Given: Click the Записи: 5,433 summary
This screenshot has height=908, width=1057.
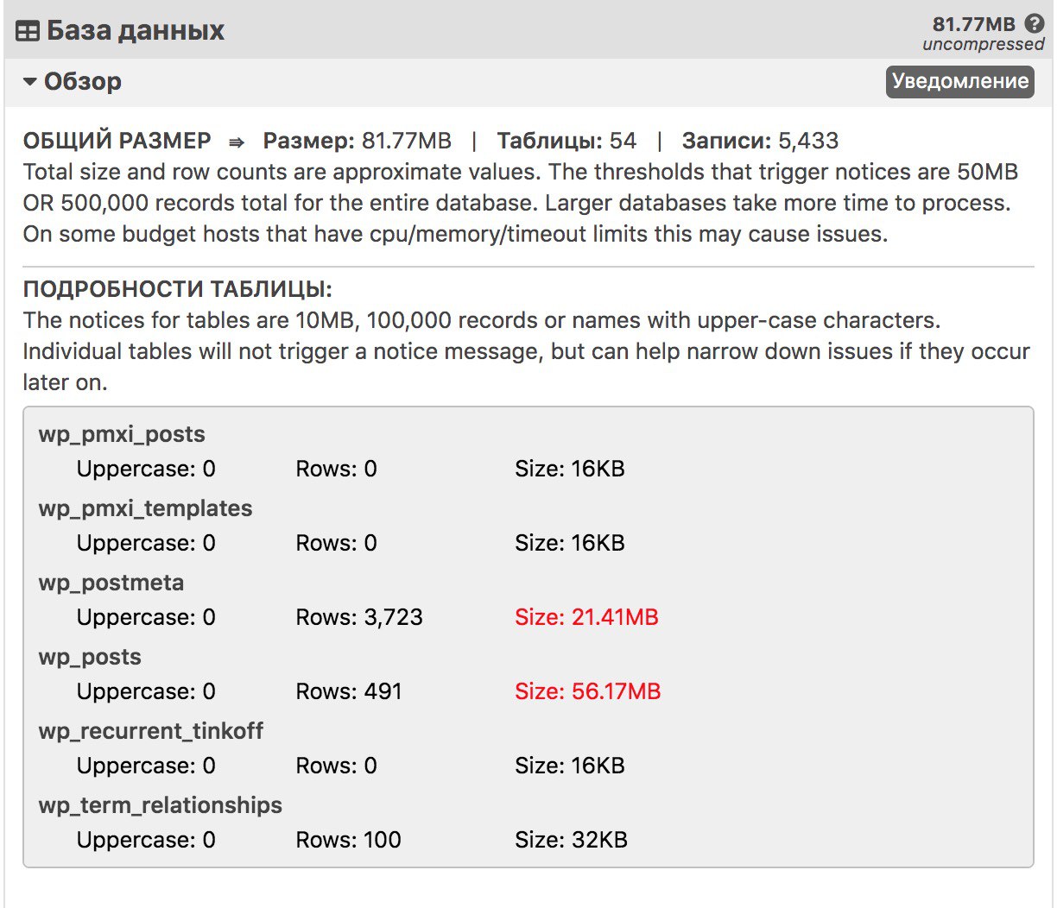Looking at the screenshot, I should [760, 141].
